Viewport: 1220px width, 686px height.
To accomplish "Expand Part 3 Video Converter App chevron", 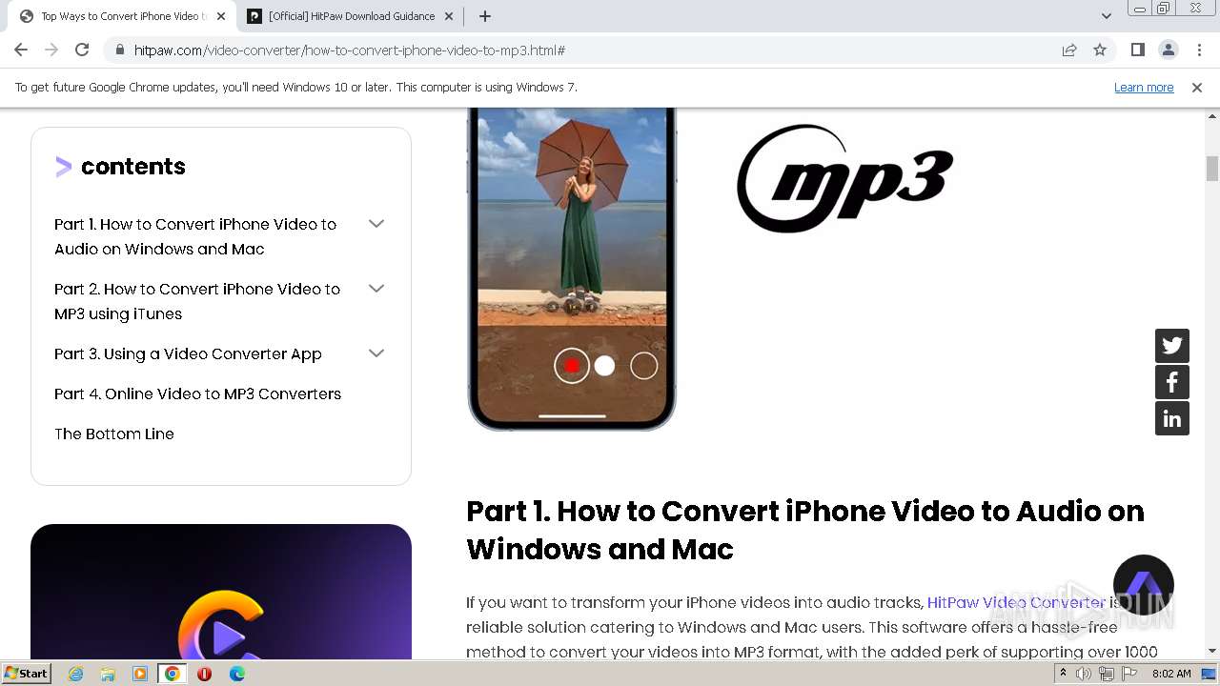I will tap(376, 353).
